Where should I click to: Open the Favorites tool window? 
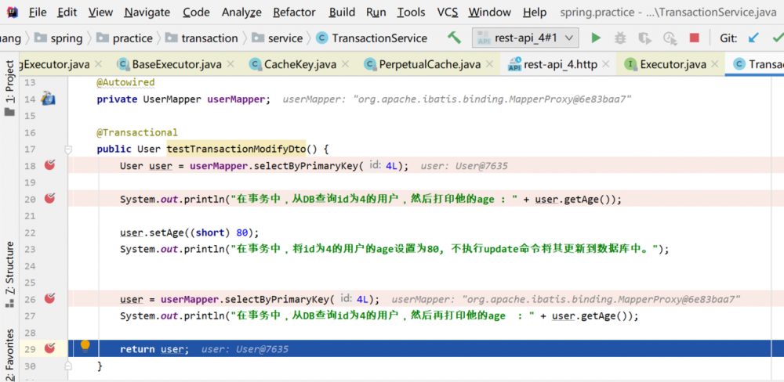(9, 355)
